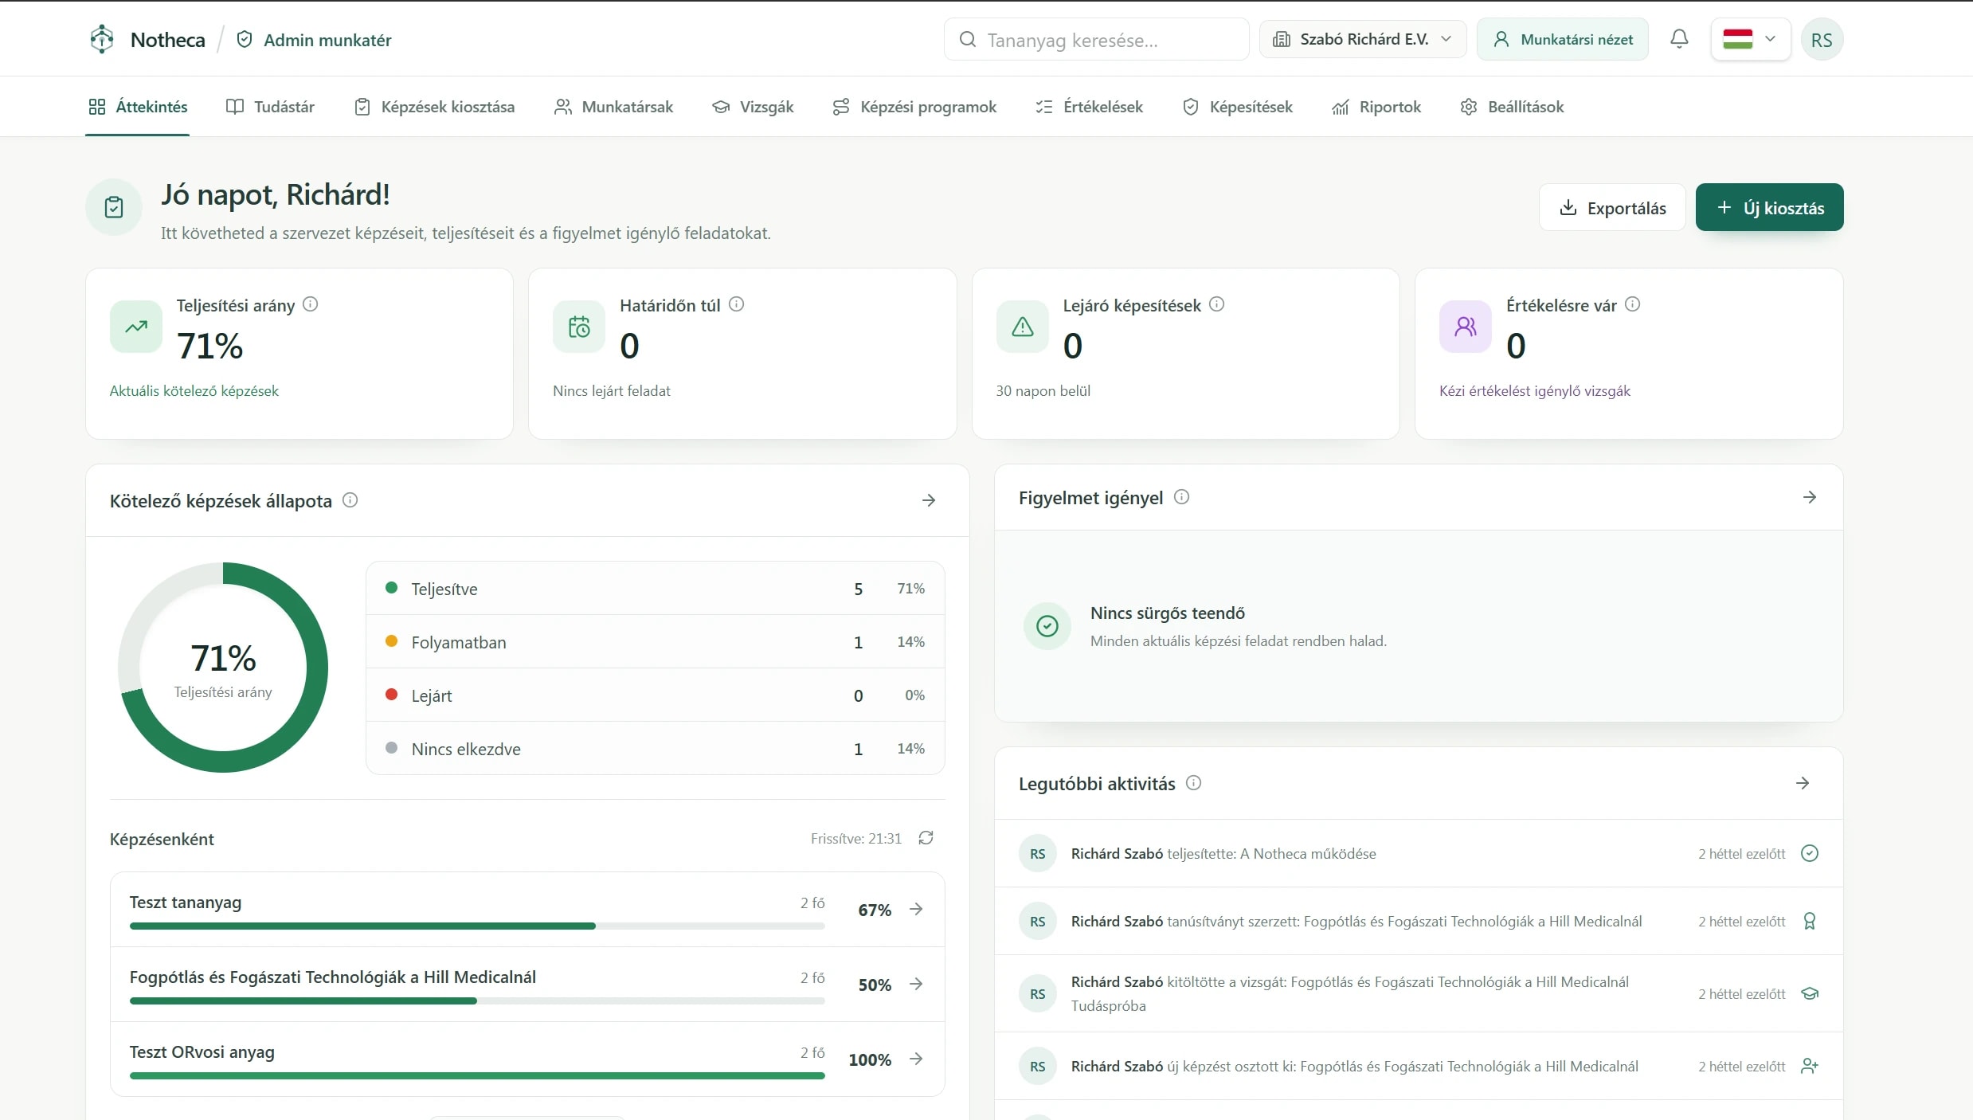This screenshot has width=1973, height=1120.
Task: Show info for Figyelmet igényel
Action: click(x=1182, y=497)
